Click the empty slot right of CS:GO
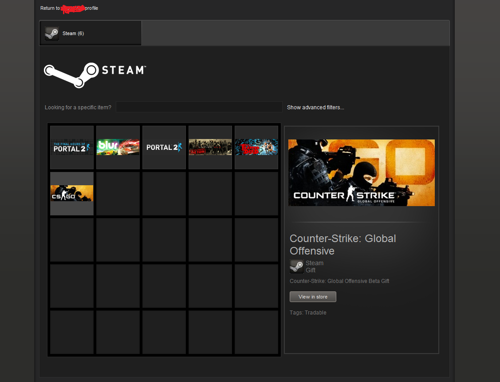The image size is (500, 382). click(118, 193)
